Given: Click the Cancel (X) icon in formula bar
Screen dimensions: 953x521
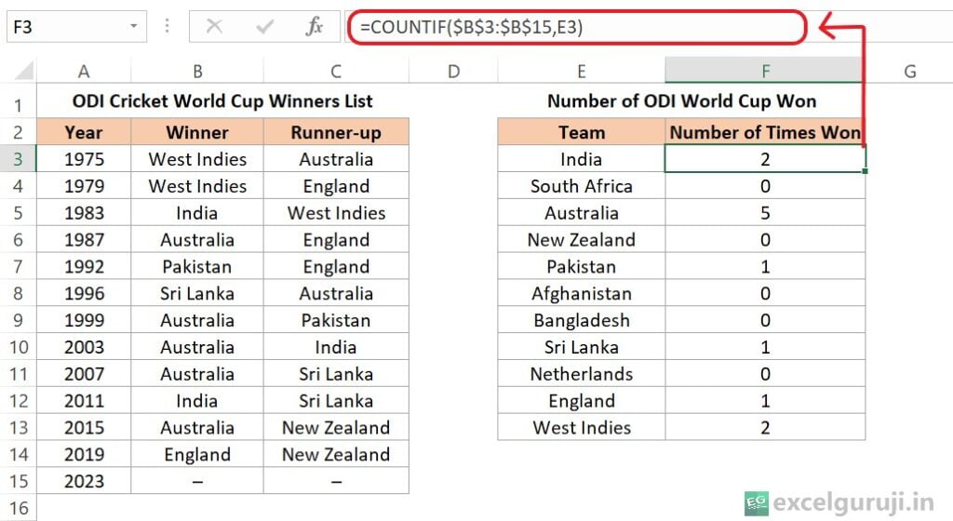Looking at the screenshot, I should click(x=214, y=27).
